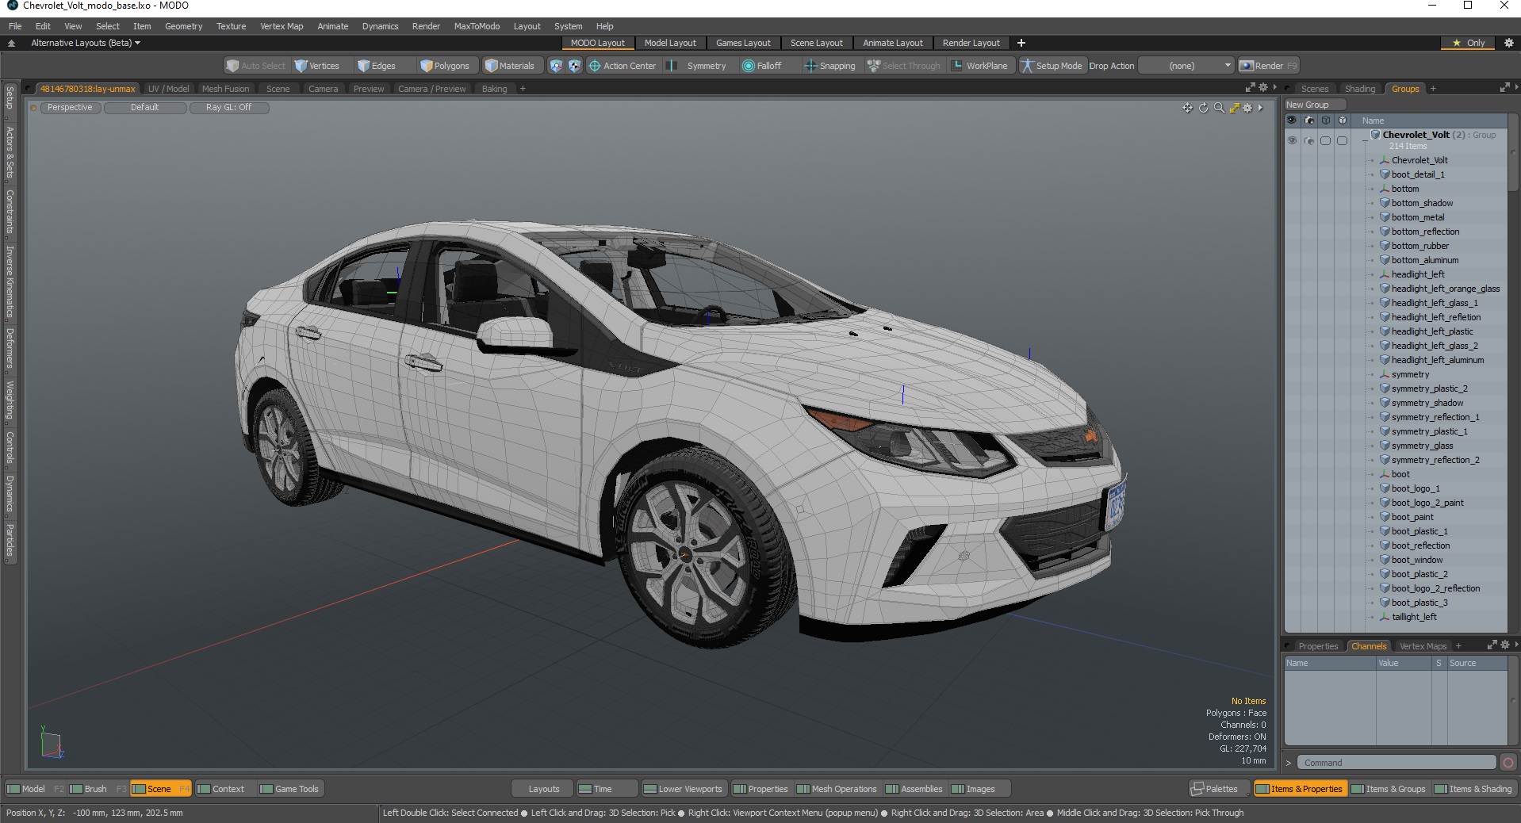Click the layout settings gear at top right

(x=1508, y=43)
